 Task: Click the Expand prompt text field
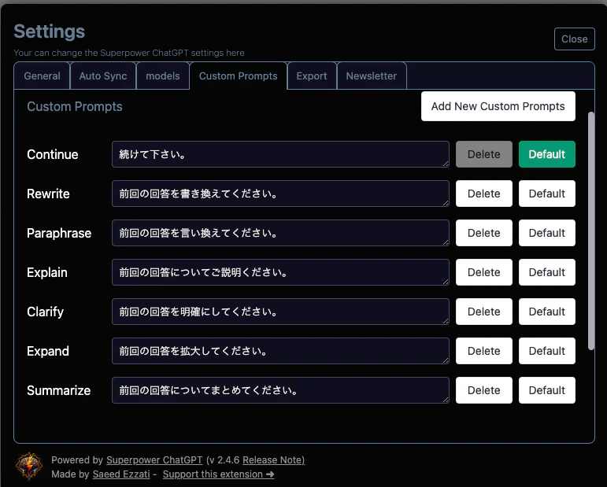[280, 351]
